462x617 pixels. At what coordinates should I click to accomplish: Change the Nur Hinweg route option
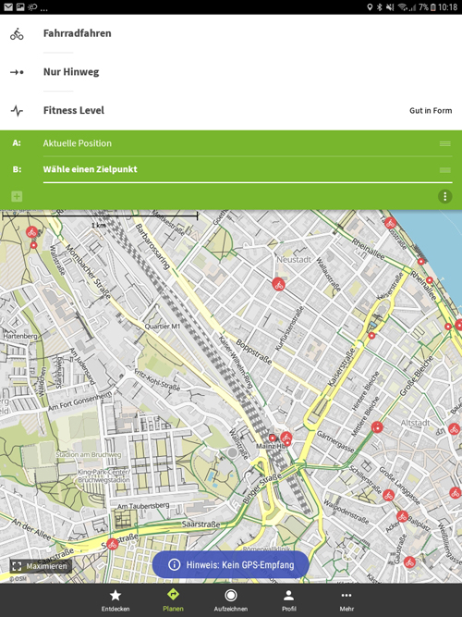[x=231, y=72]
